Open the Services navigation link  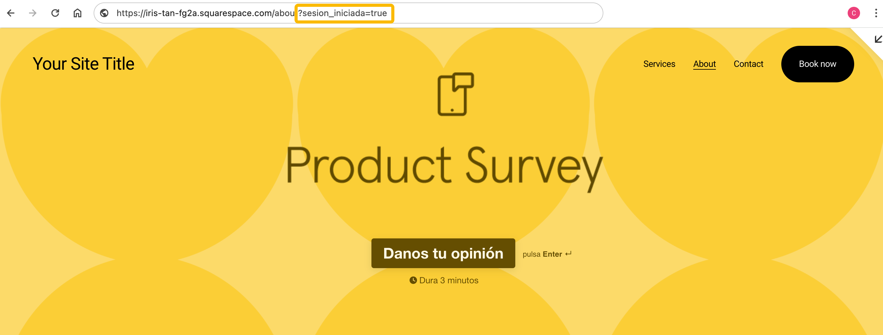pyautogui.click(x=659, y=64)
